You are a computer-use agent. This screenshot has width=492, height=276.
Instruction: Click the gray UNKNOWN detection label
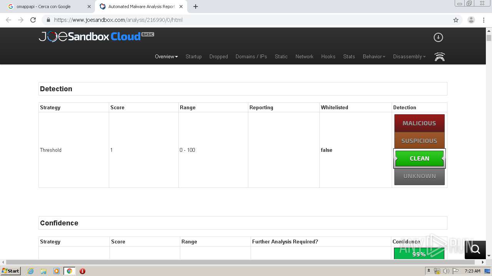click(419, 176)
